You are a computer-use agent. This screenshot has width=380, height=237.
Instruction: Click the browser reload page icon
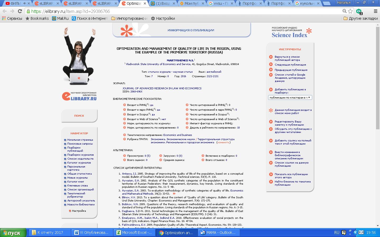(20, 11)
